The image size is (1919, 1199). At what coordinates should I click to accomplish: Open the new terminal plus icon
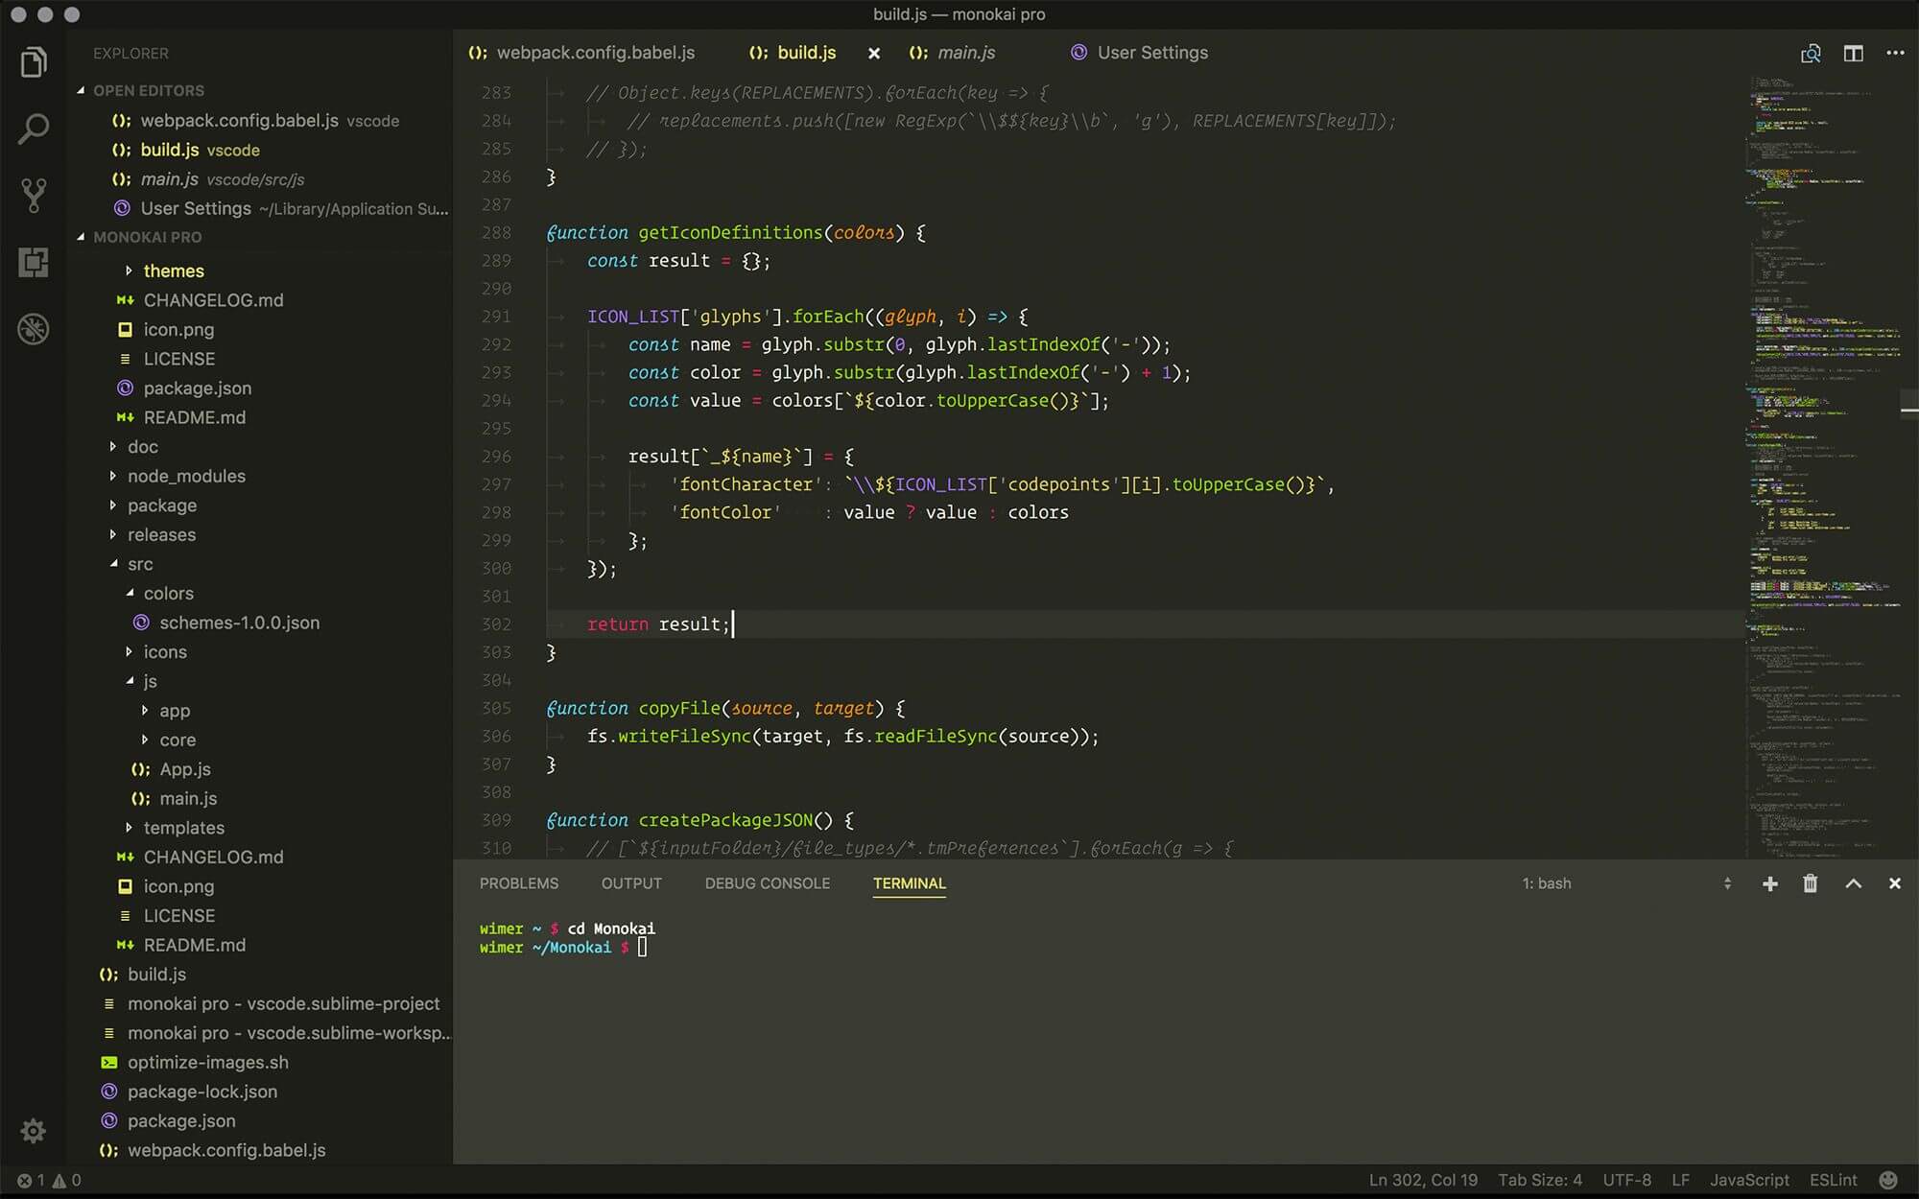click(x=1770, y=883)
